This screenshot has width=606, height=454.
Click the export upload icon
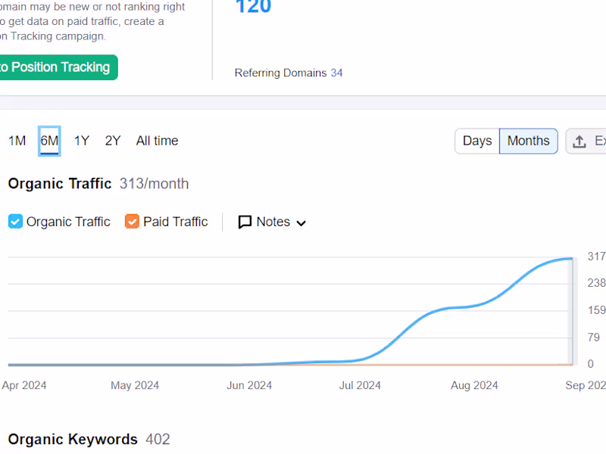point(579,141)
